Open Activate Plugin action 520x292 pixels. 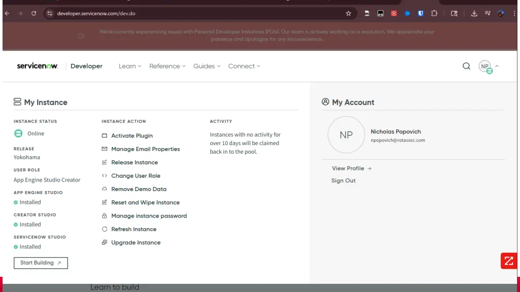(132, 136)
